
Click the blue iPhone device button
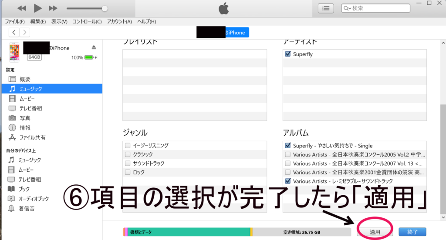point(223,32)
